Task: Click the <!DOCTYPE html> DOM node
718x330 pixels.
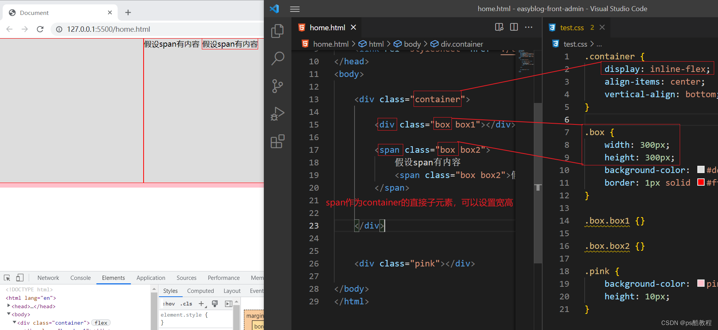Action: point(29,289)
